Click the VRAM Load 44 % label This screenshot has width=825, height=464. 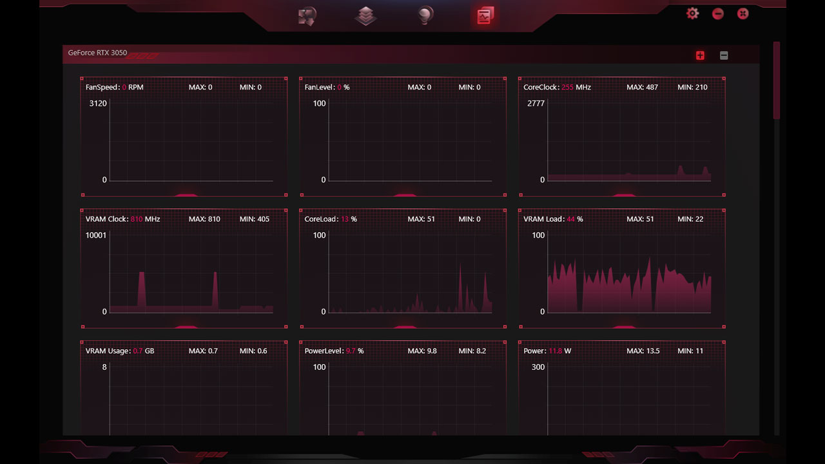[553, 219]
